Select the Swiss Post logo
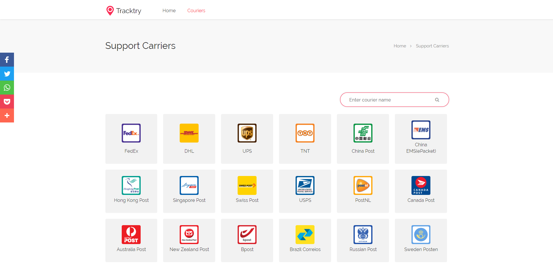This screenshot has width=553, height=265. 247,185
